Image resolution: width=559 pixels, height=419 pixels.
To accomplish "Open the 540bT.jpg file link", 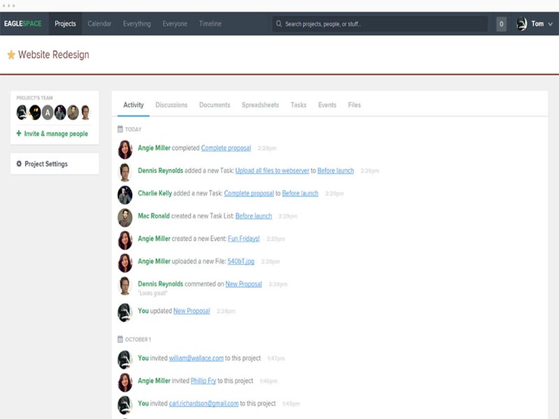I will (x=241, y=261).
